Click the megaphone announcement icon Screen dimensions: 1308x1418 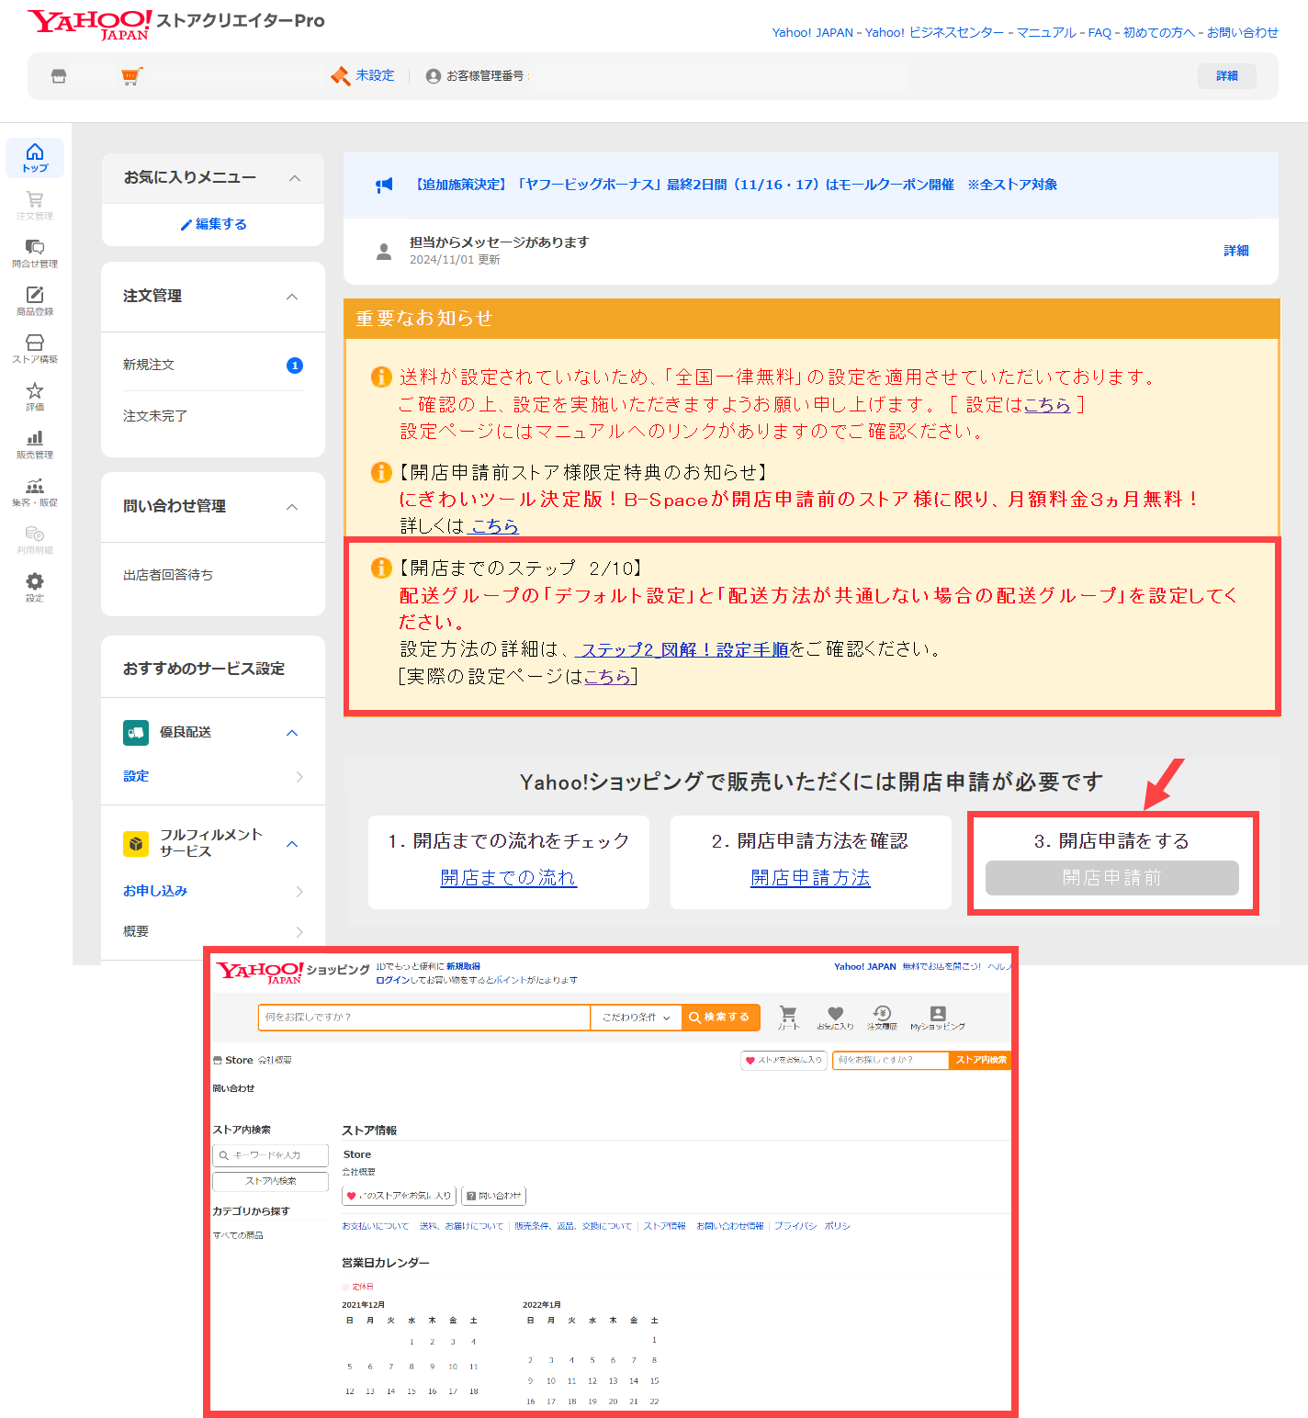pyautogui.click(x=384, y=186)
